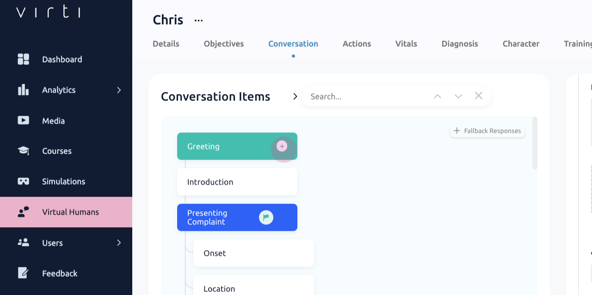The width and height of the screenshot is (592, 295).
Task: Click the Analytics bar chart icon
Action: 23,90
